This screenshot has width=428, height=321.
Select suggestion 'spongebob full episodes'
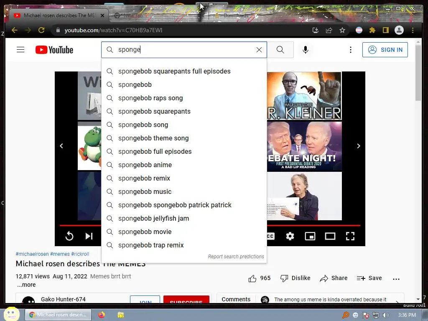pyautogui.click(x=184, y=151)
